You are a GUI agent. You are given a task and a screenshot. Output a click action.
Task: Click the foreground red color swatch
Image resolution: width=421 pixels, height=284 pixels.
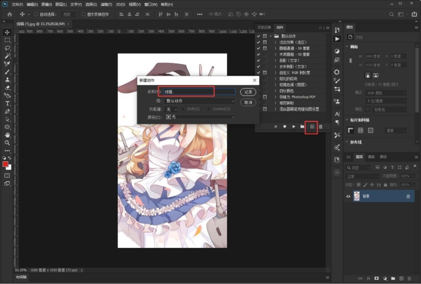tap(5, 164)
